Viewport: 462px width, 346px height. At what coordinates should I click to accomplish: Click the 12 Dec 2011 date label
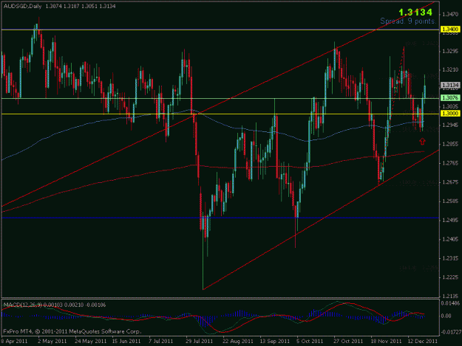pyautogui.click(x=423, y=342)
